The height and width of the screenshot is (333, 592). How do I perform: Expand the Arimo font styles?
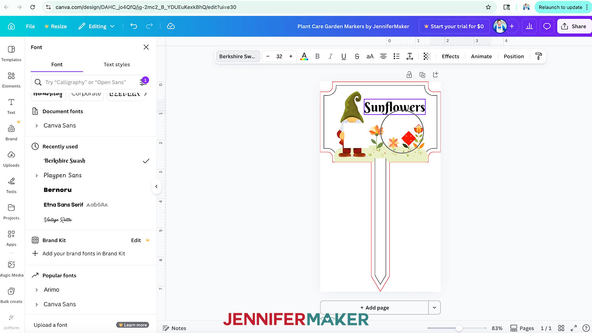pos(37,290)
